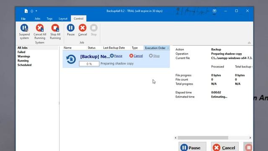268x151 pixels.
Task: Open the File menu
Action: (x=23, y=18)
